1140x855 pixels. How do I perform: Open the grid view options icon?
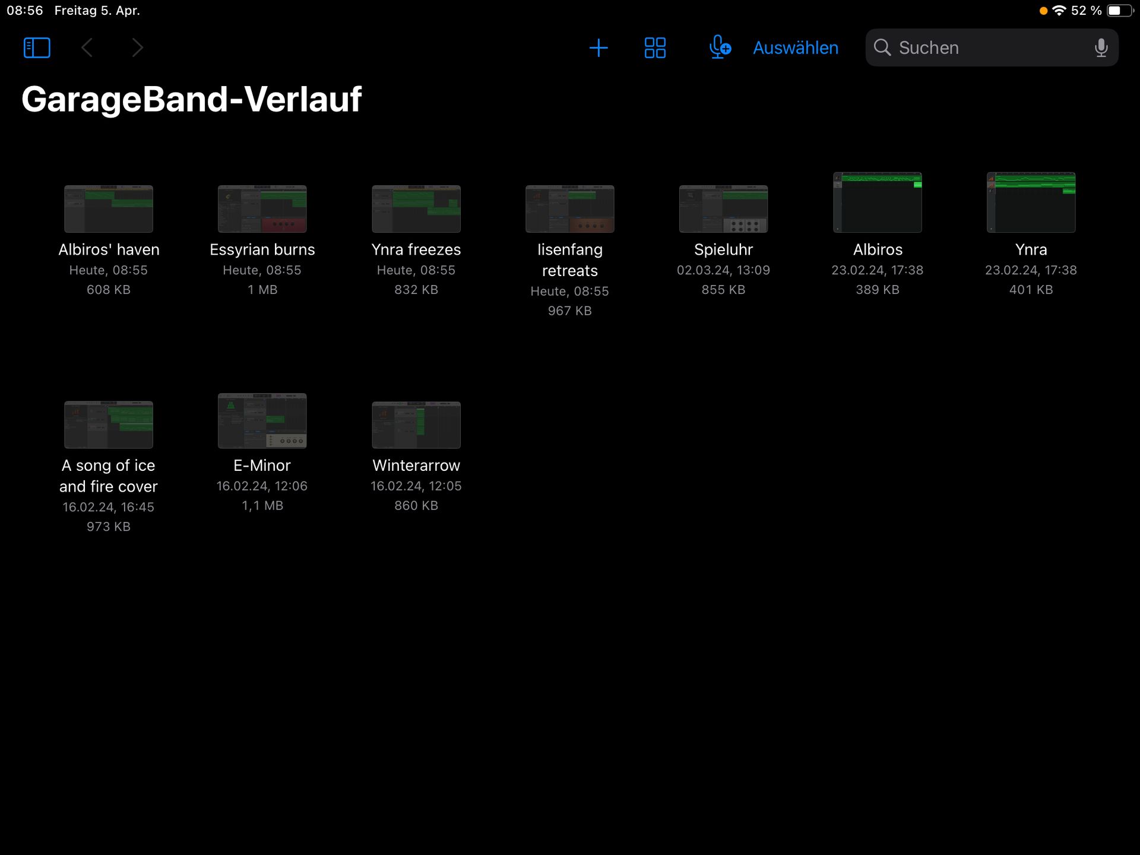click(x=655, y=47)
